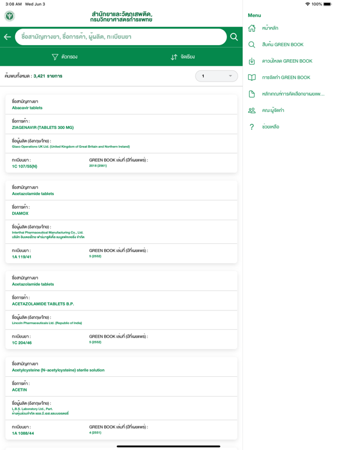Viewport: 337px width, 450px height.
Task: Open ช่วยเหลือ menu item
Action: tap(270, 127)
